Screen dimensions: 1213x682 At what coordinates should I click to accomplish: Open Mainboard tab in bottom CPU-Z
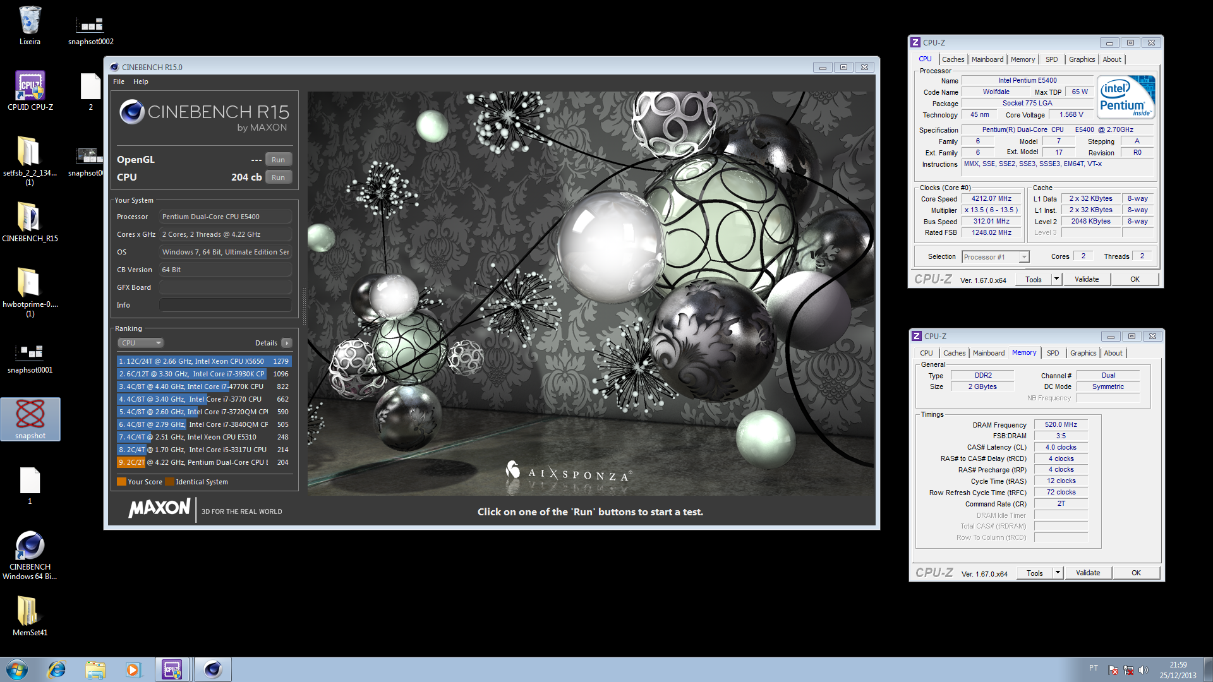point(988,353)
